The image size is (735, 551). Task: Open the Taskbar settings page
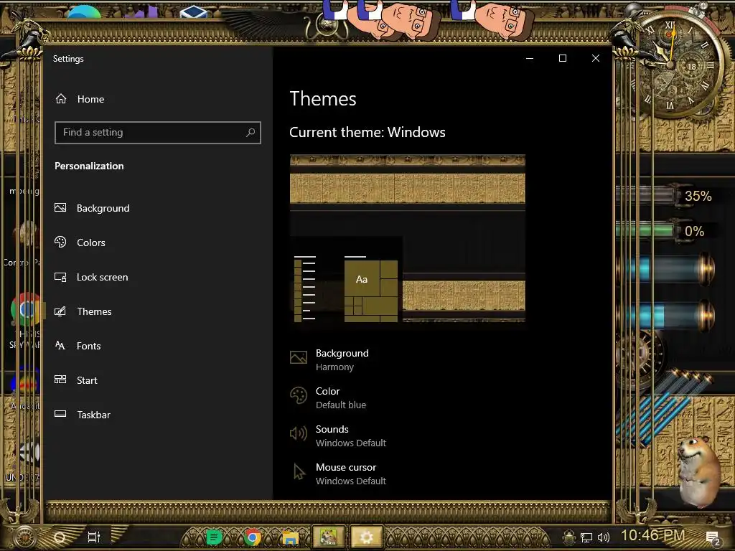click(x=83, y=415)
